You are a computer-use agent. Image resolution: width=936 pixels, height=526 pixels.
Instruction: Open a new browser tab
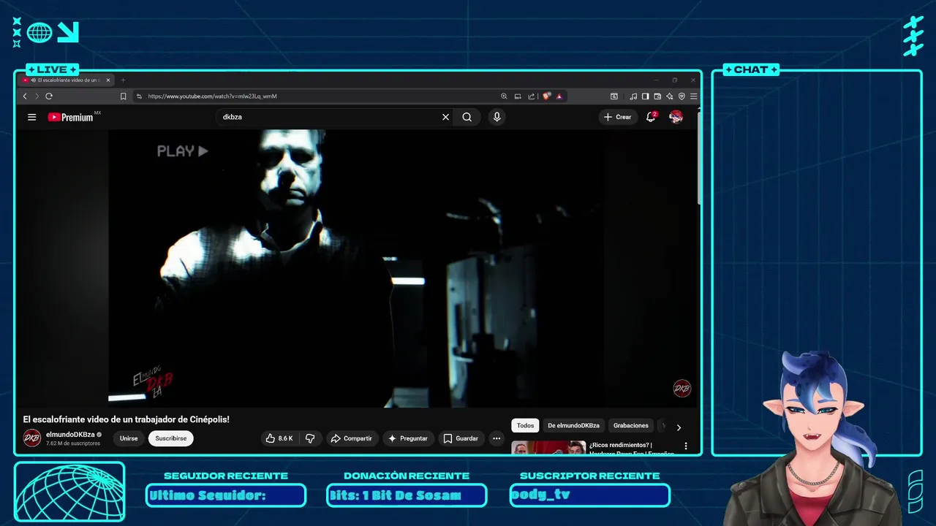[123, 80]
